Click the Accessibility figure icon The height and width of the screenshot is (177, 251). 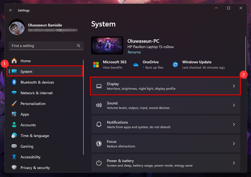14,157
